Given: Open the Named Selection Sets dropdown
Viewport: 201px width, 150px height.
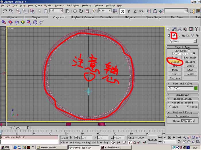Looking at the screenshot, I should pyautogui.click(x=176, y=11).
